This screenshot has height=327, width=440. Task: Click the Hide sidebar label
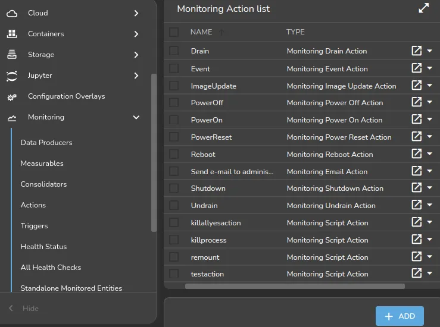(x=30, y=309)
